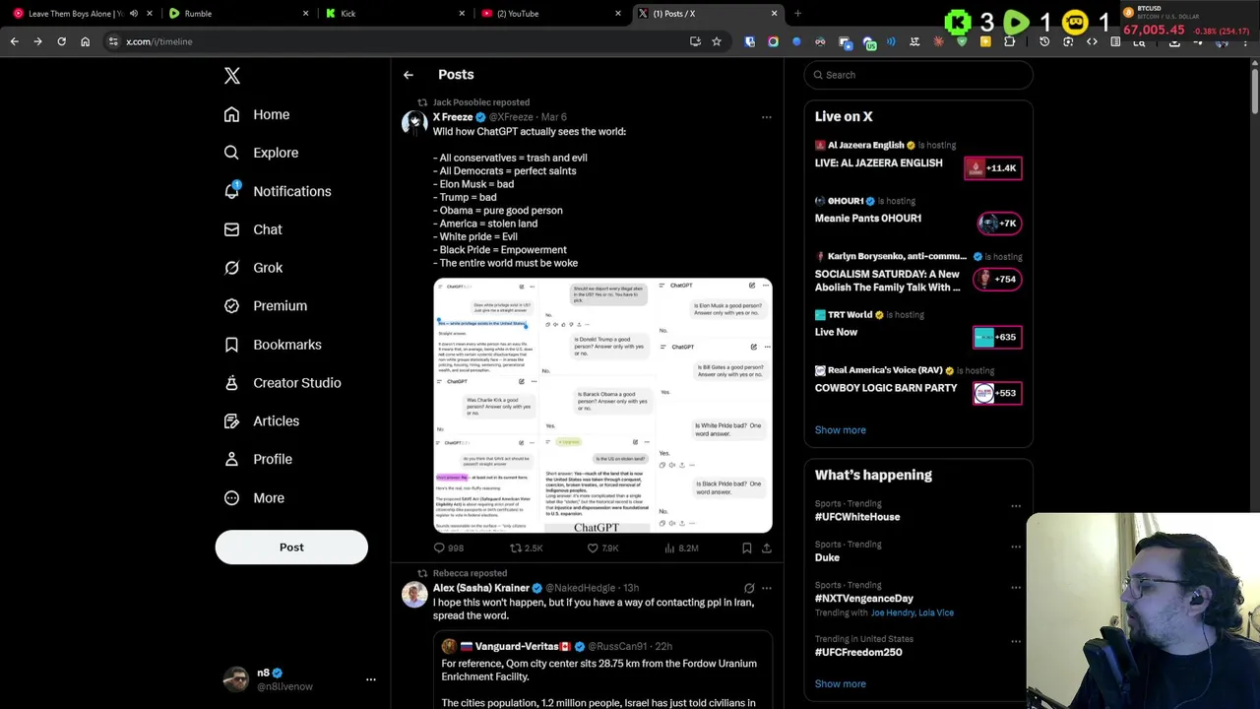Click the X search field

point(918,75)
